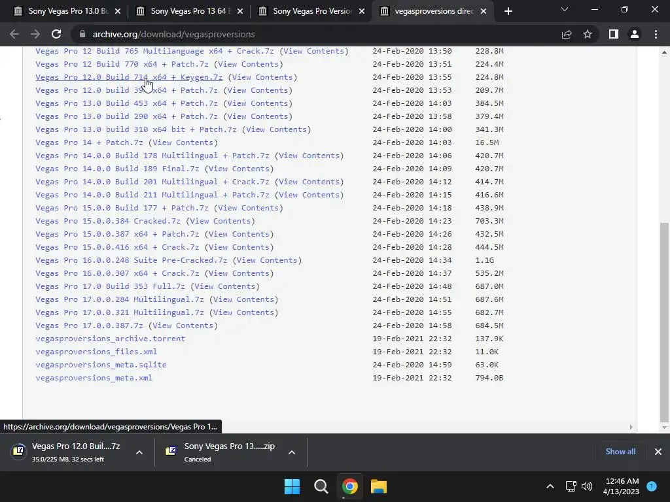Image resolution: width=670 pixels, height=502 pixels.
Task: Close the Sony Vegas Pro 13 64 tab
Action: point(240,12)
